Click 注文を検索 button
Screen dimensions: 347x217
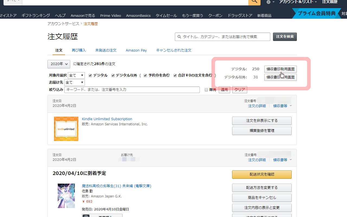pyautogui.click(x=285, y=37)
